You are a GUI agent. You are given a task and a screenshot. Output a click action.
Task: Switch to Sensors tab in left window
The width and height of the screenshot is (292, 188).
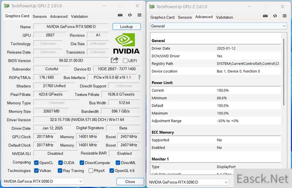pyautogui.click(x=40, y=16)
